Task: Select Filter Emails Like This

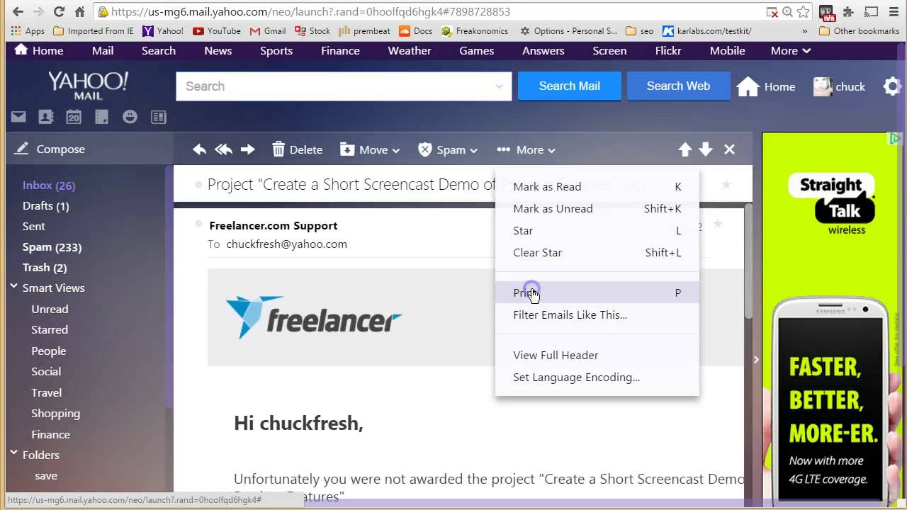Action: tap(597, 315)
